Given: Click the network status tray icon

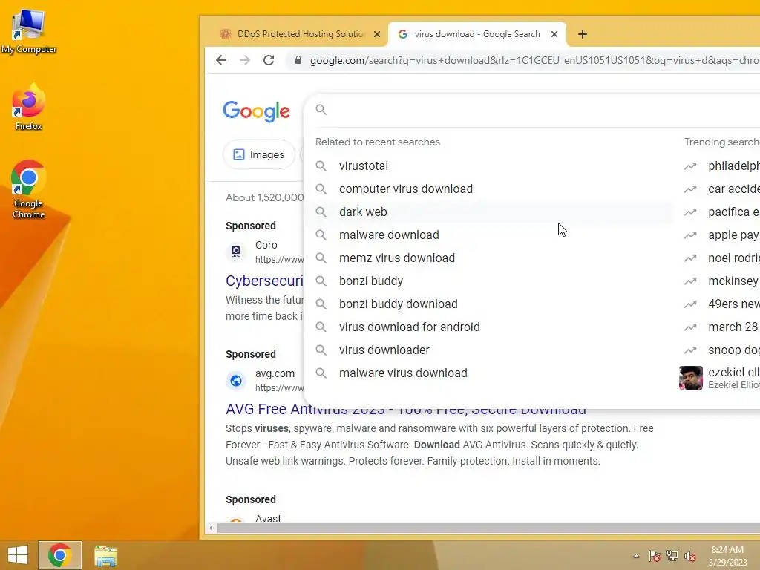Looking at the screenshot, I should pos(672,556).
